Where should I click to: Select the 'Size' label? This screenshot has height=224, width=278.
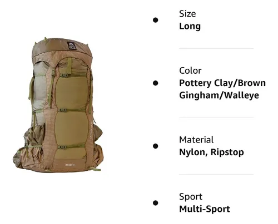coord(187,14)
